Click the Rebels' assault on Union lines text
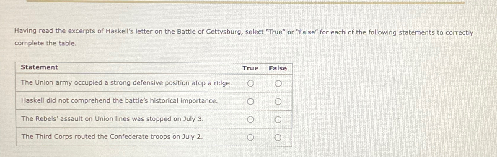The height and width of the screenshot is (157, 497). pyautogui.click(x=112, y=119)
